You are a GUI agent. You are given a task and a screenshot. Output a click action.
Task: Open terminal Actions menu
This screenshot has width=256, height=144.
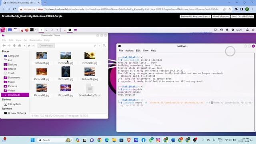point(129,51)
